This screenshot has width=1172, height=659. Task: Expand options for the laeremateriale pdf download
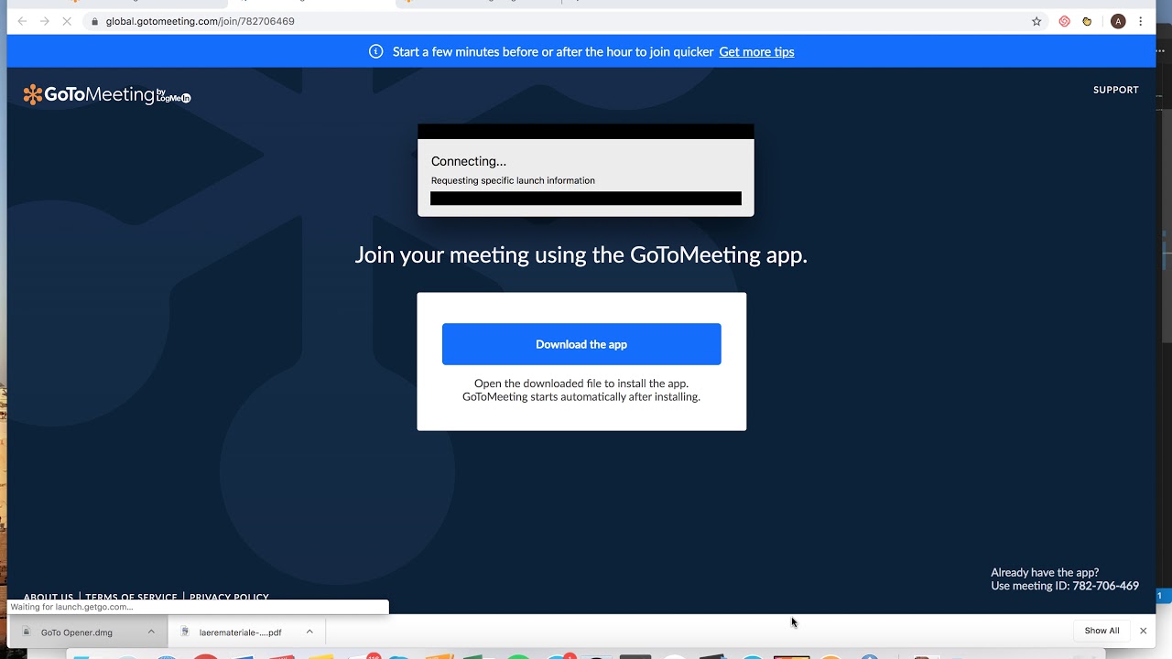309,632
